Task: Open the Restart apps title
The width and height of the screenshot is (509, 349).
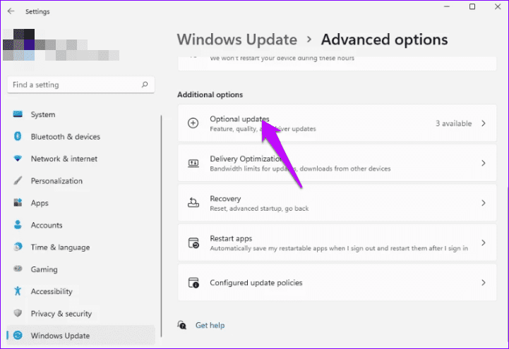Action: [231, 238]
